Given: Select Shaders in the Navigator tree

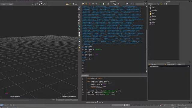Looking at the screenshot, I should coord(153,19).
